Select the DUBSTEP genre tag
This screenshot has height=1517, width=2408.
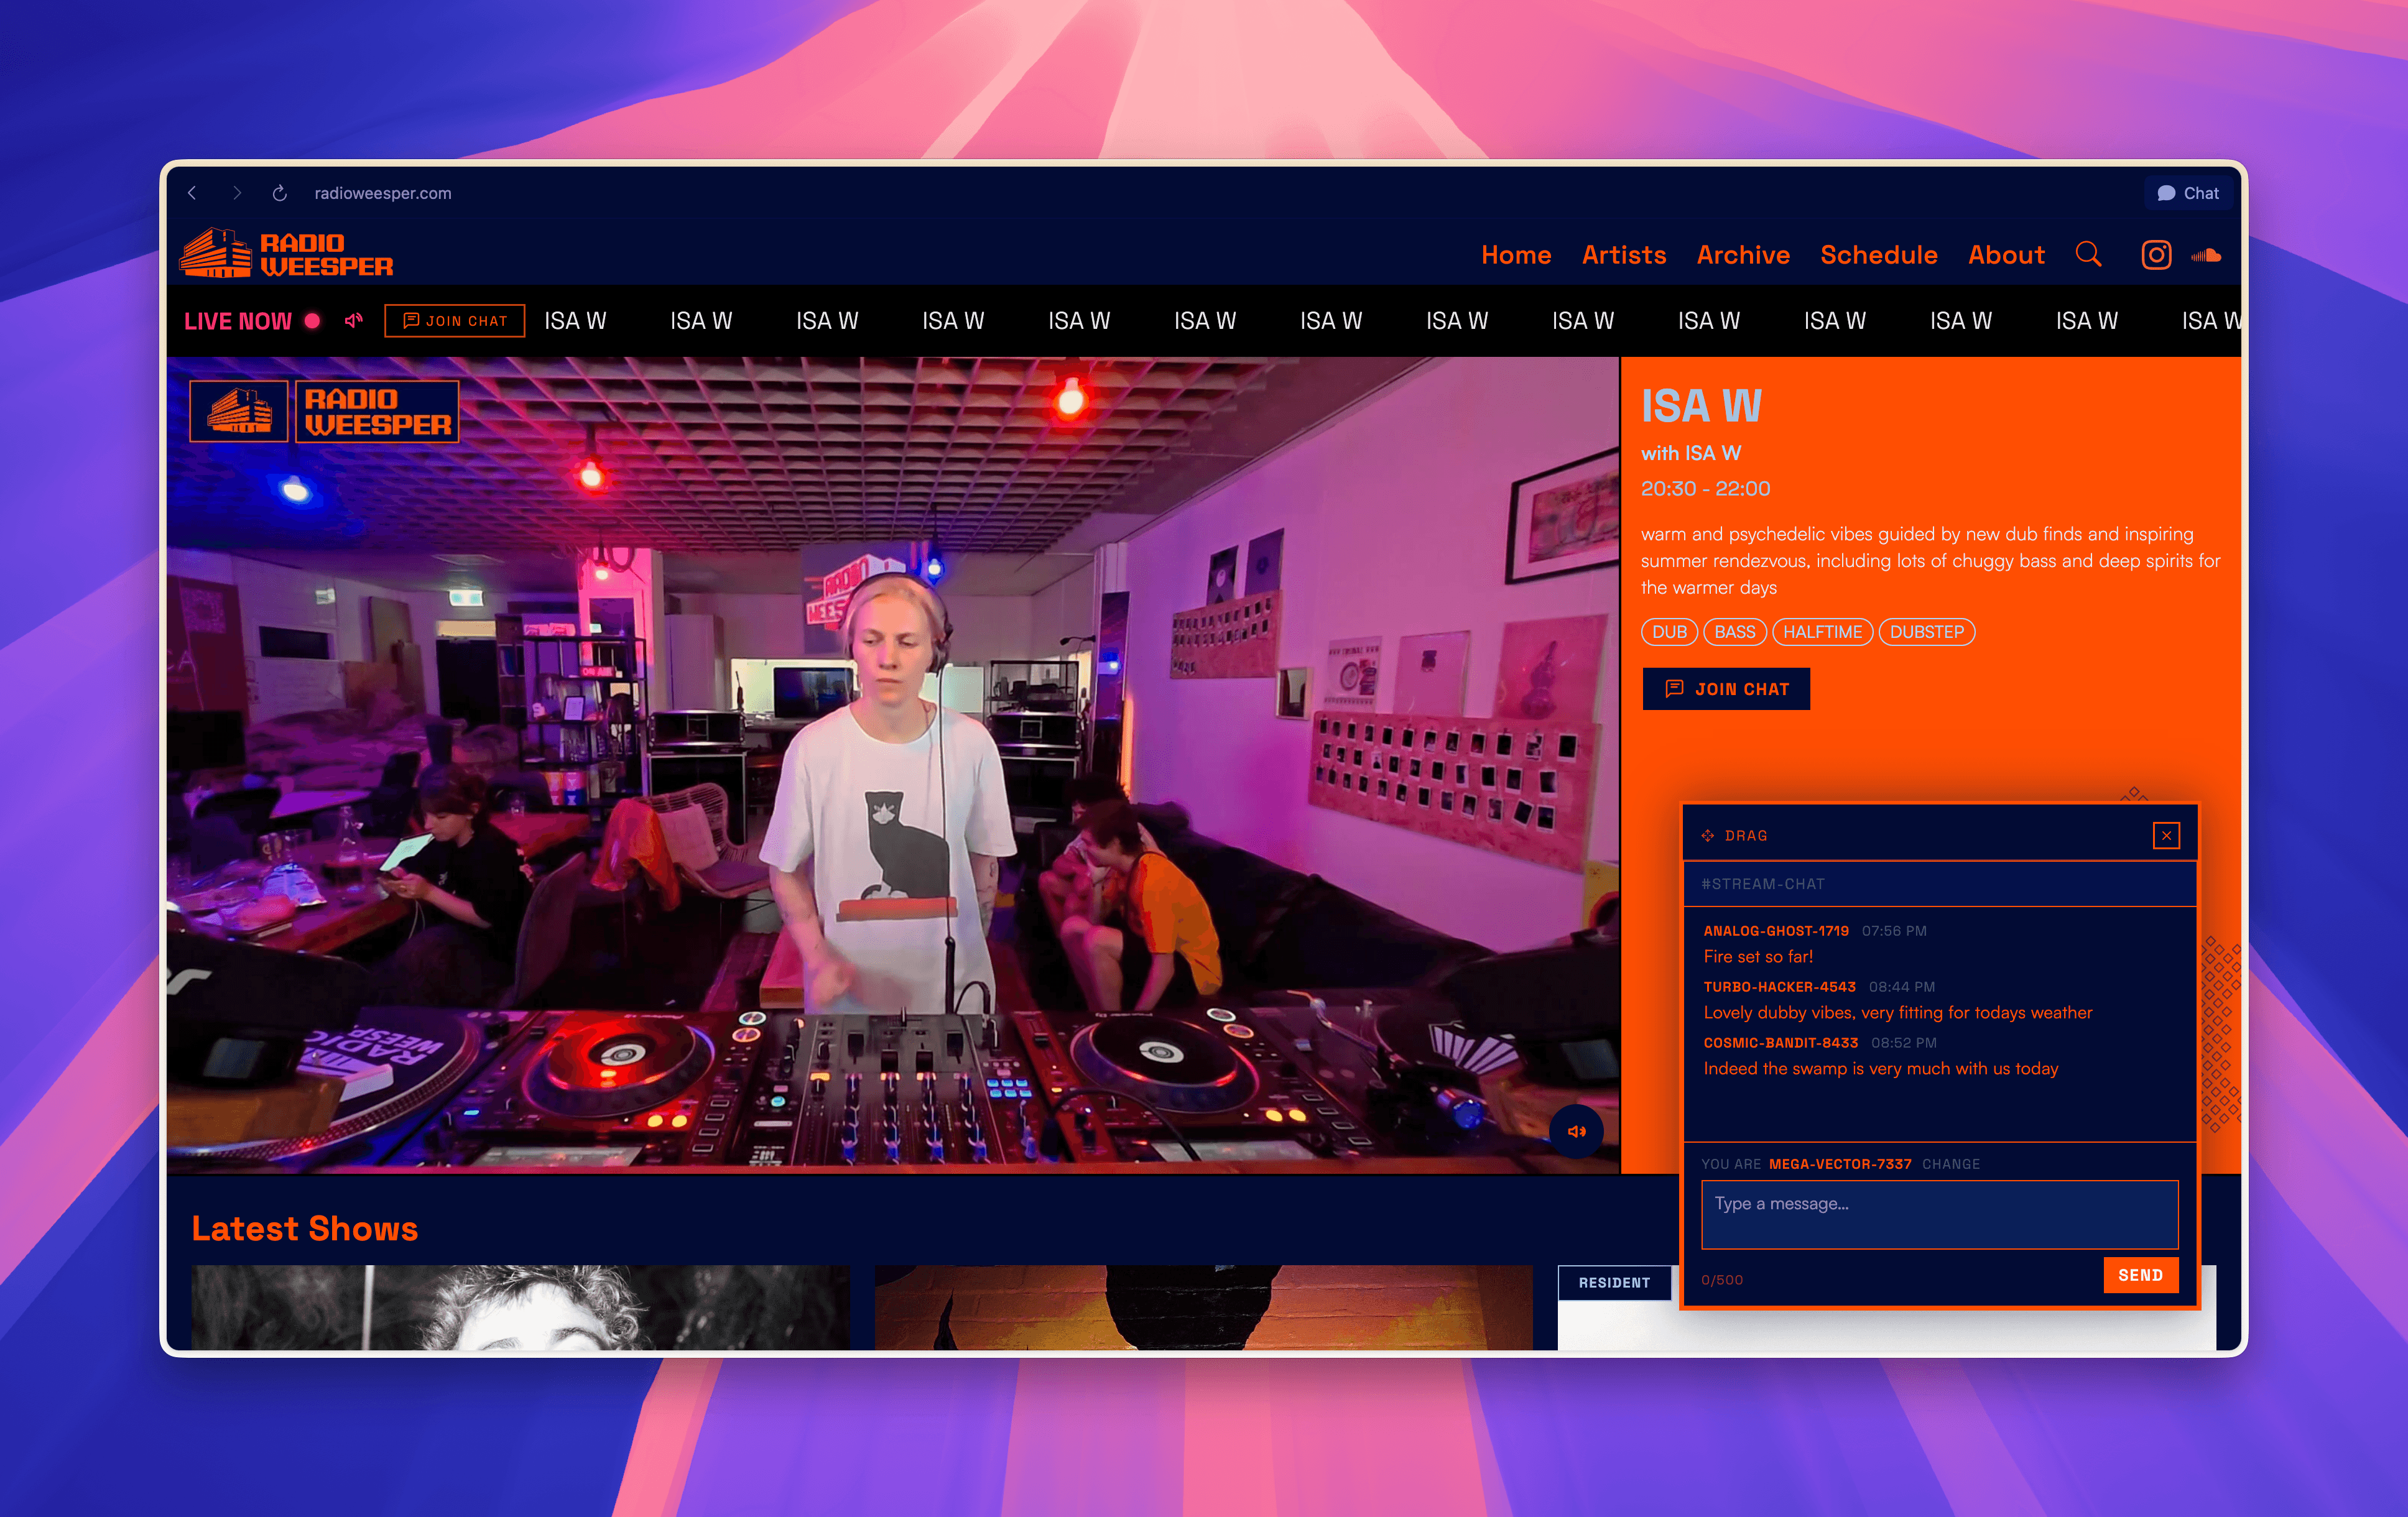(x=1927, y=632)
